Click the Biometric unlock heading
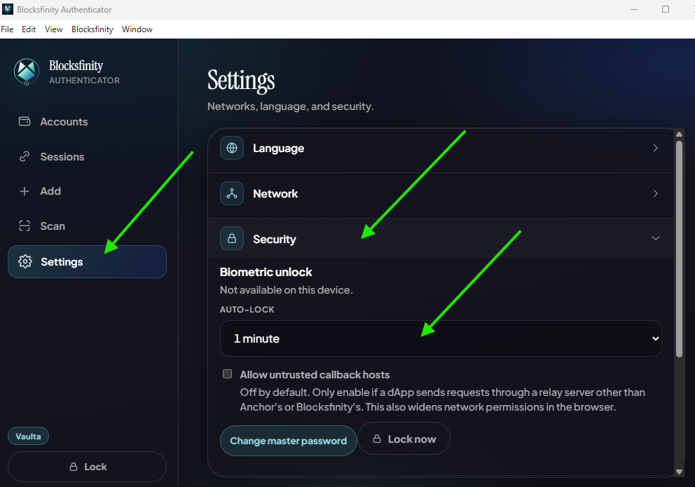 [266, 272]
